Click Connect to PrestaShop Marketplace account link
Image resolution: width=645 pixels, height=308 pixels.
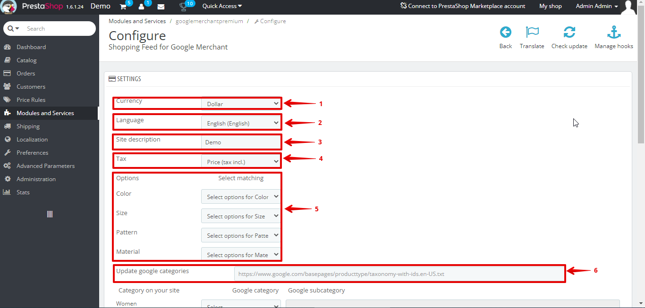[463, 6]
